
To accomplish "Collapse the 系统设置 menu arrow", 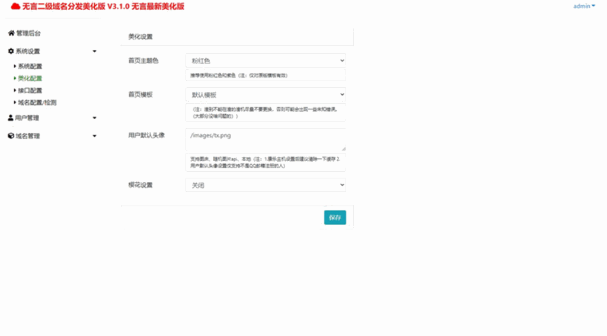I will pos(94,51).
